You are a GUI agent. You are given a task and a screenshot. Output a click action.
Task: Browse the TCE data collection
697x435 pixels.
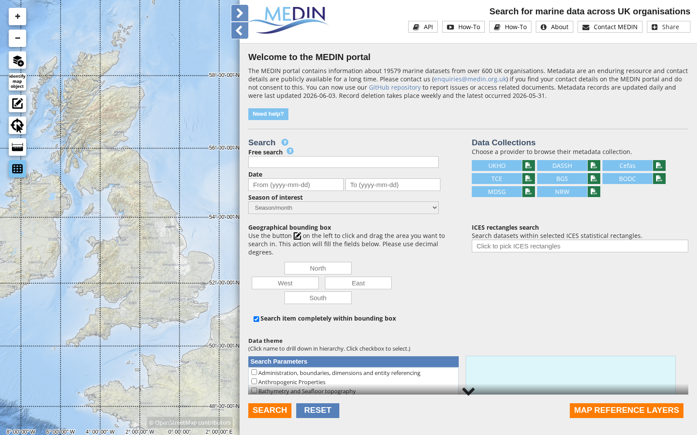(497, 179)
